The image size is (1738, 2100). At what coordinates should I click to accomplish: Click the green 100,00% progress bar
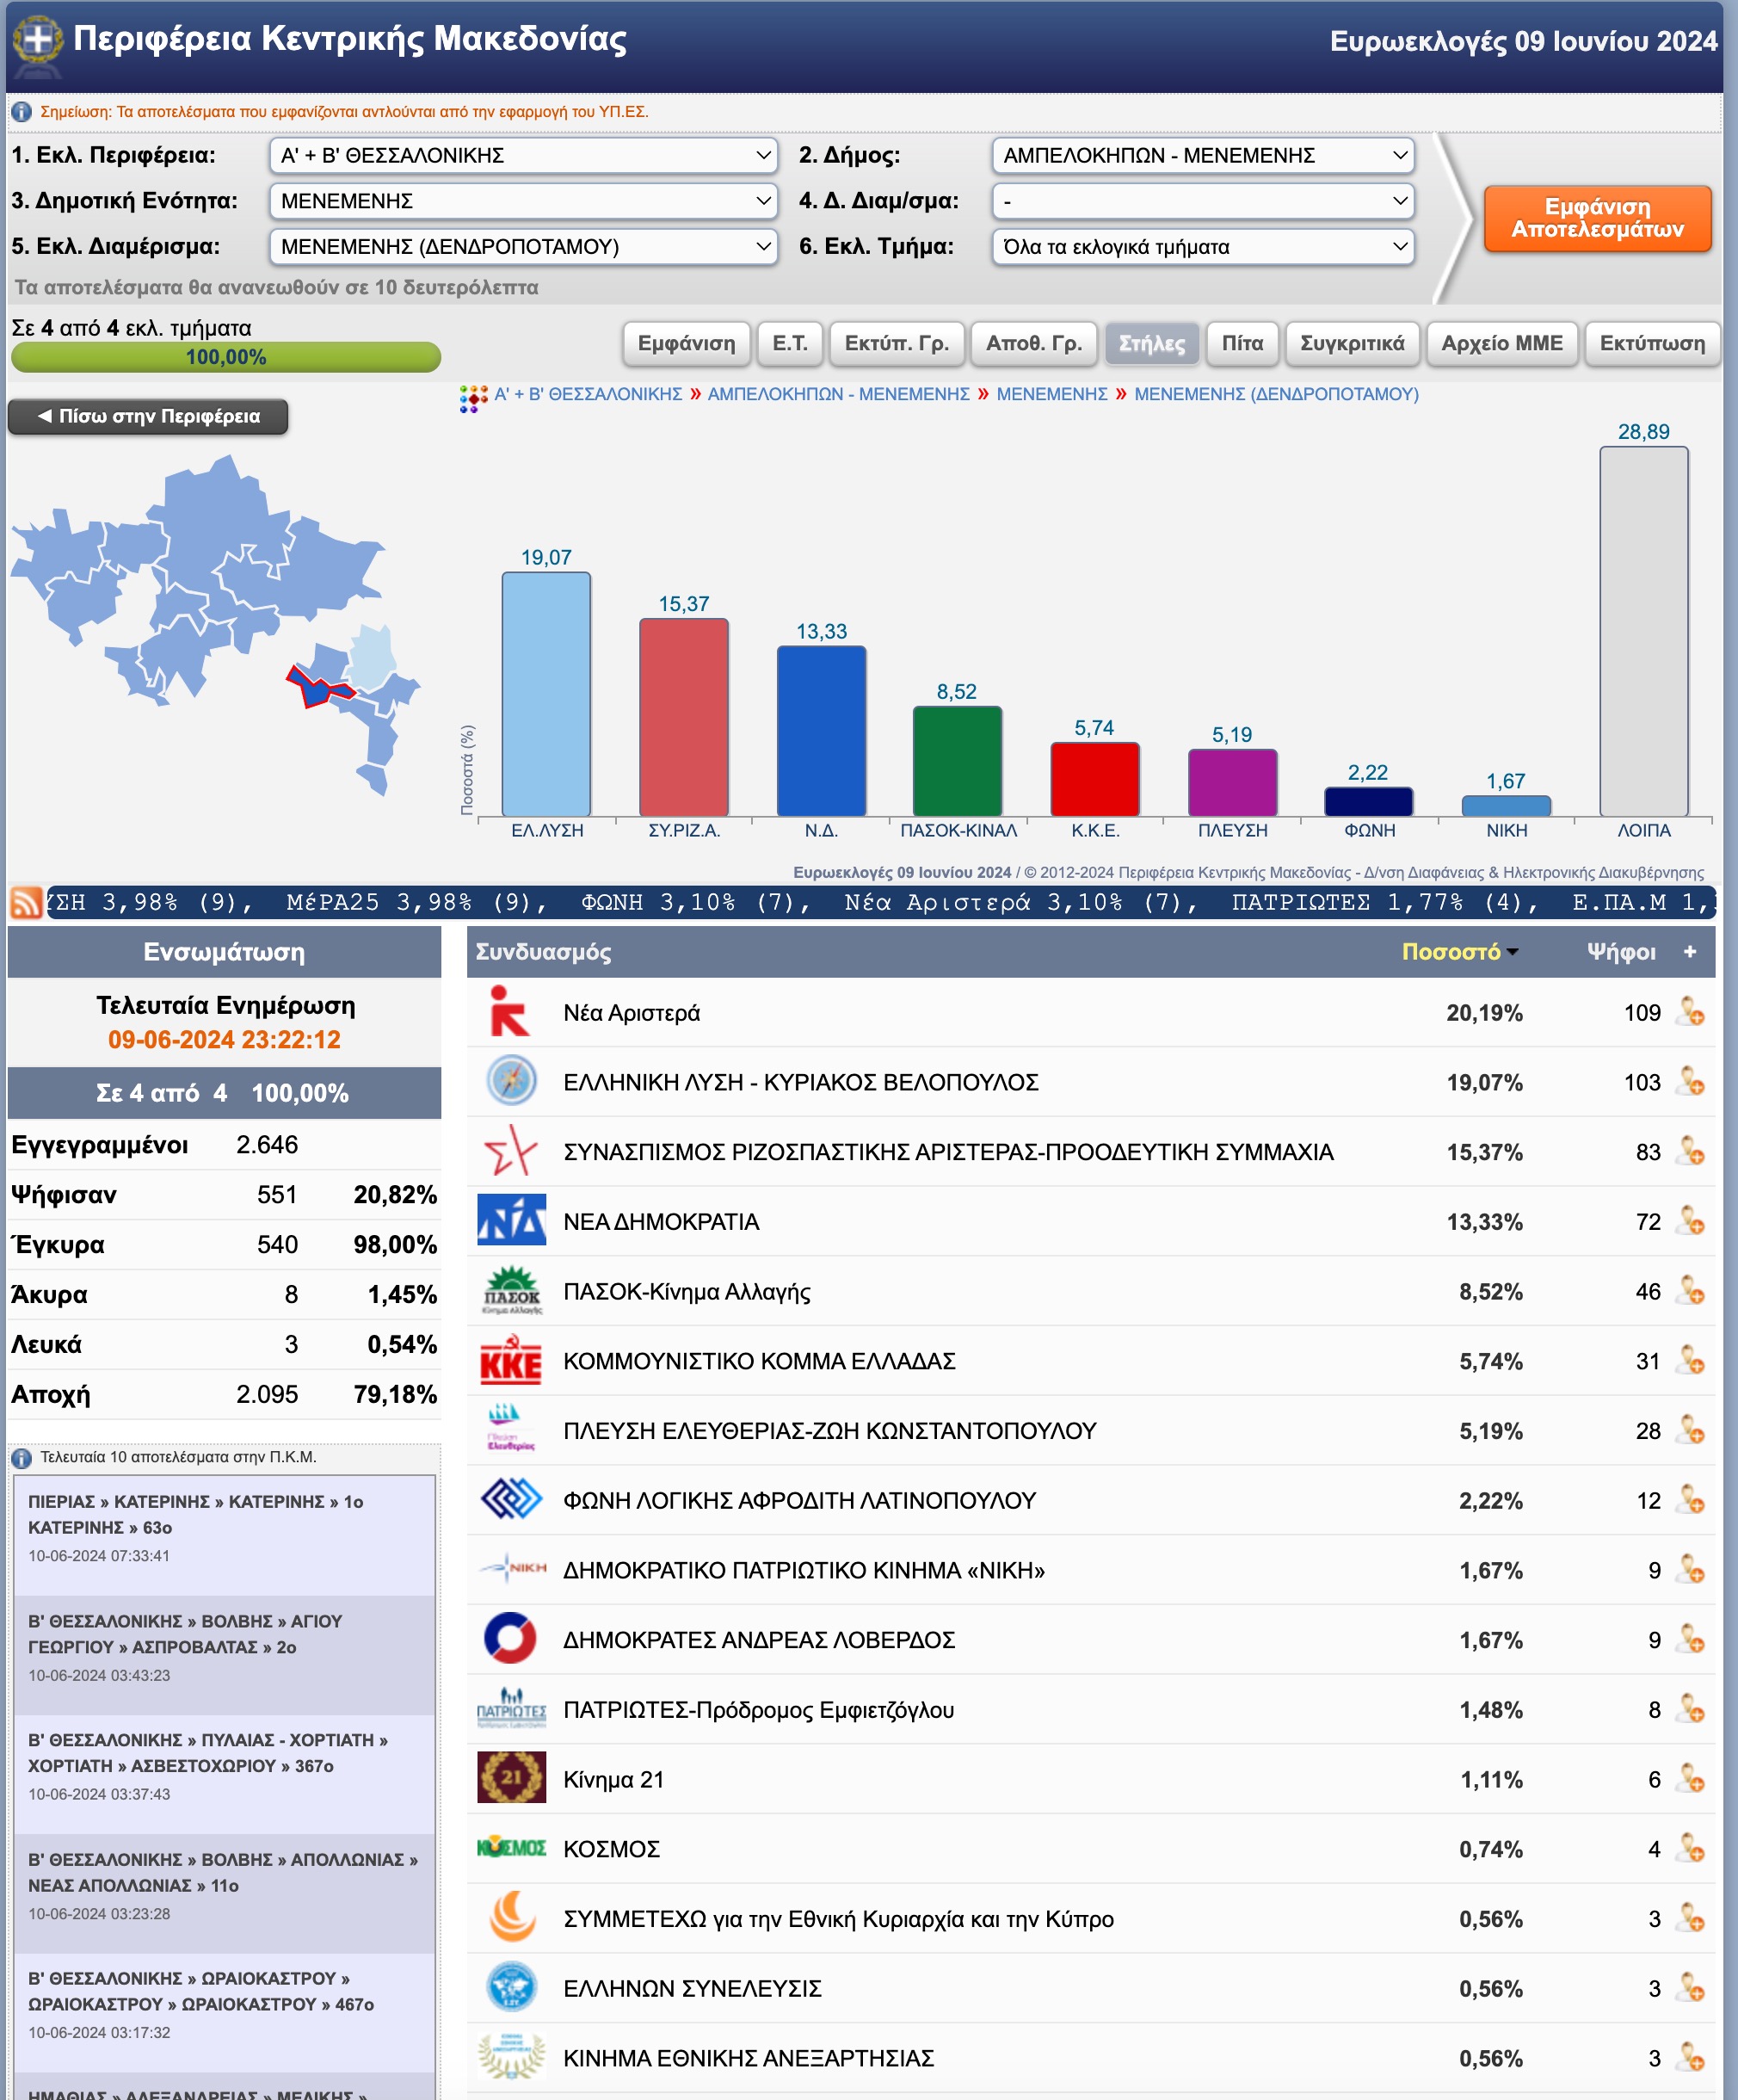(226, 357)
